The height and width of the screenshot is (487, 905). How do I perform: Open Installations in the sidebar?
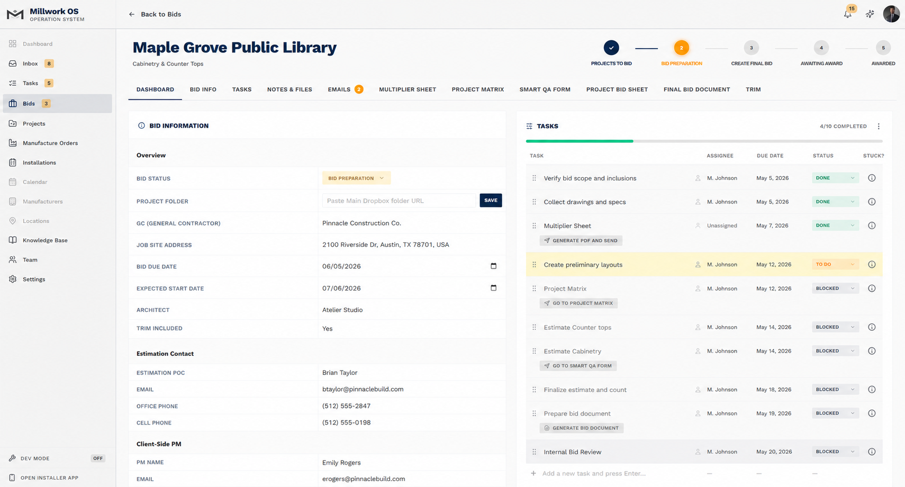57,163
